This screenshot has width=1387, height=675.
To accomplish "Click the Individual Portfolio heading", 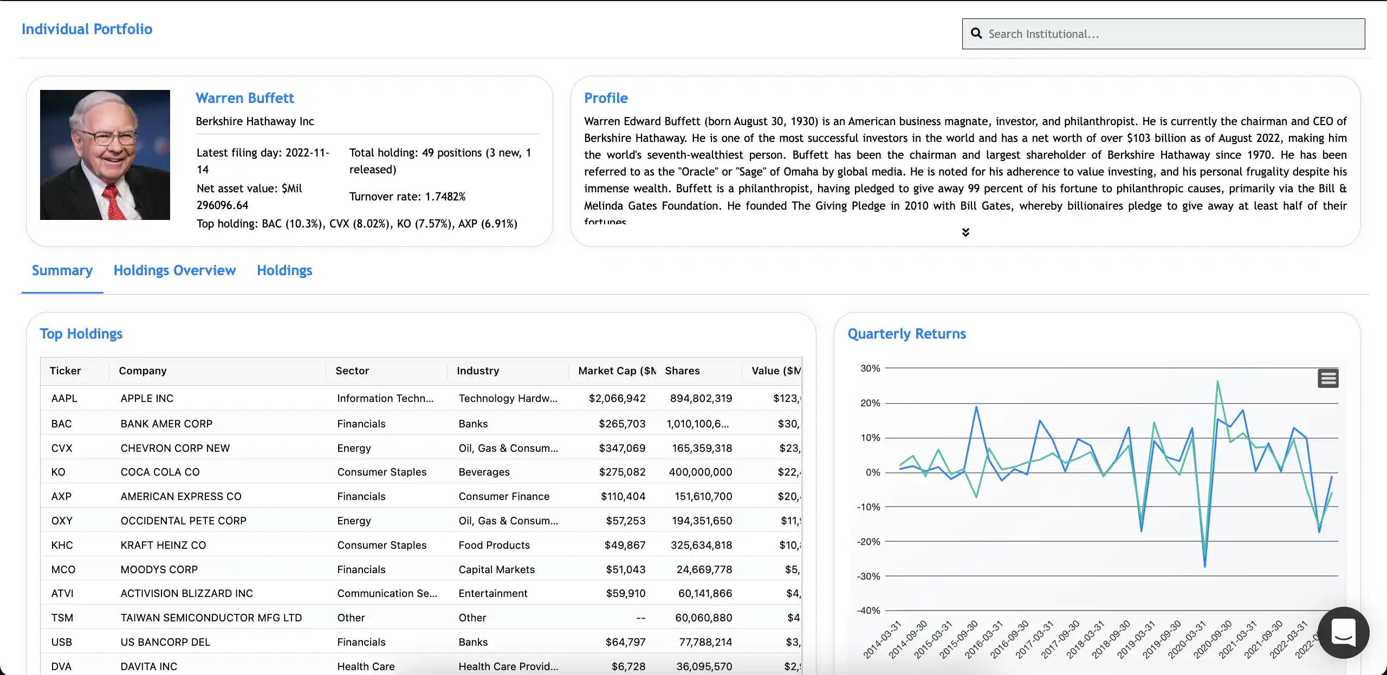I will tap(86, 29).
